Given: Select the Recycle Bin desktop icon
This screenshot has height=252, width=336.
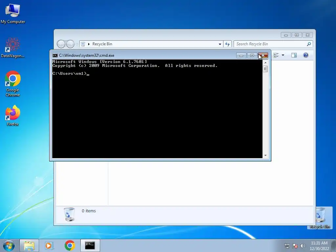Looking at the screenshot, I should point(320,218).
